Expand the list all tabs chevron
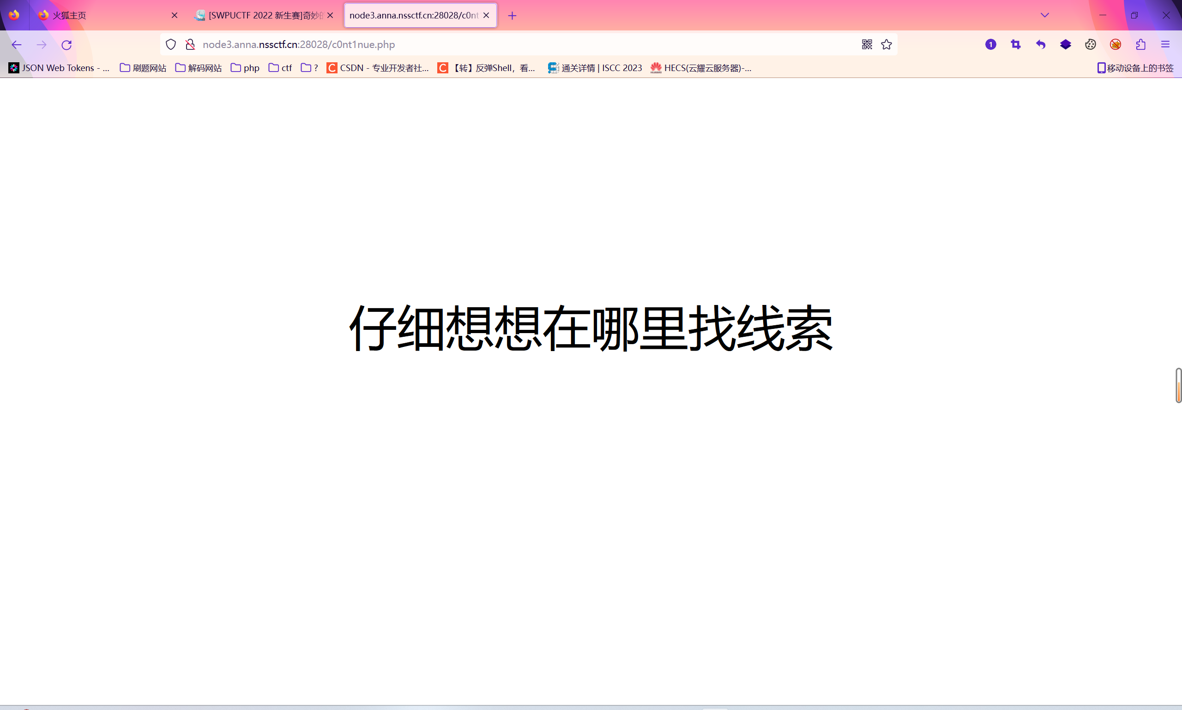 (1044, 15)
